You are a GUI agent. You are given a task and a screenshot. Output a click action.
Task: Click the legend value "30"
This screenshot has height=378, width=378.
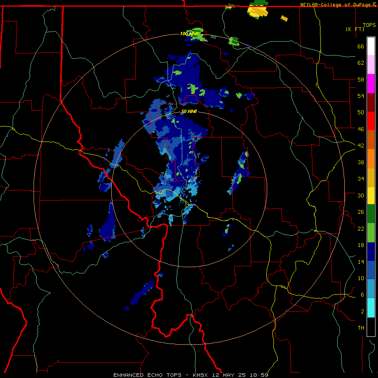click(361, 195)
